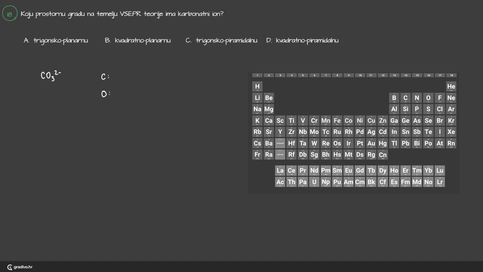Select answer C trigonsko-piramidalnu
This screenshot has height=272, width=483.
pyautogui.click(x=221, y=41)
